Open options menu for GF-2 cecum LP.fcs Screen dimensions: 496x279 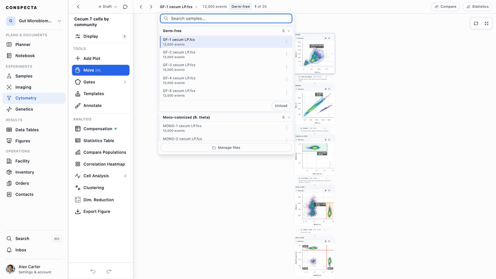[287, 54]
